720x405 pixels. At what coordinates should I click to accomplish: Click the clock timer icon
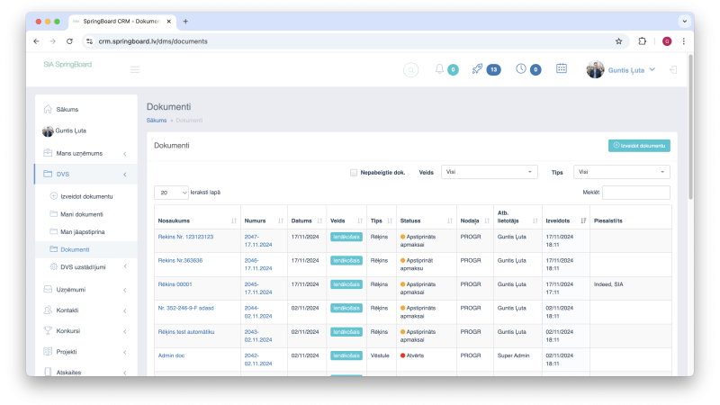click(x=521, y=69)
